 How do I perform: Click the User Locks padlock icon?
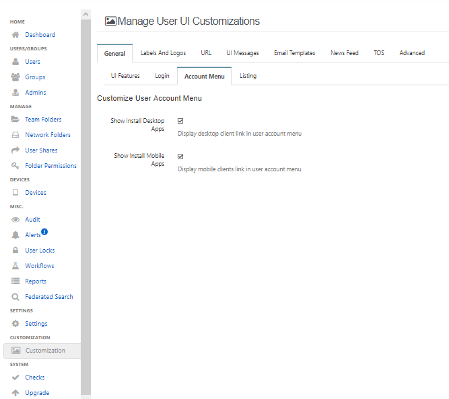[15, 251]
